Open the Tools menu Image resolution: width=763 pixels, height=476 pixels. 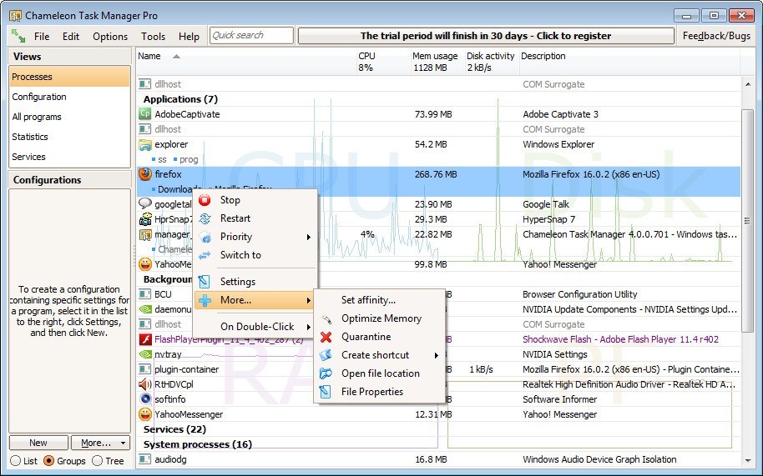coord(154,37)
